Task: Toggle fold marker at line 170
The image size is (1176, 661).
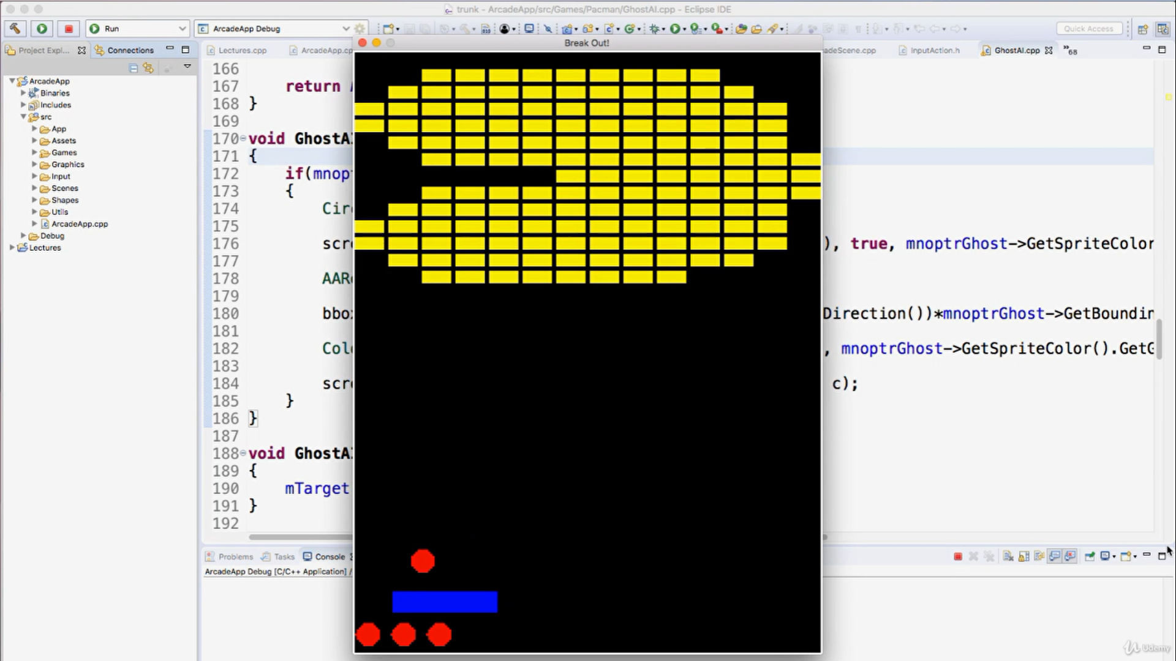Action: 243,138
